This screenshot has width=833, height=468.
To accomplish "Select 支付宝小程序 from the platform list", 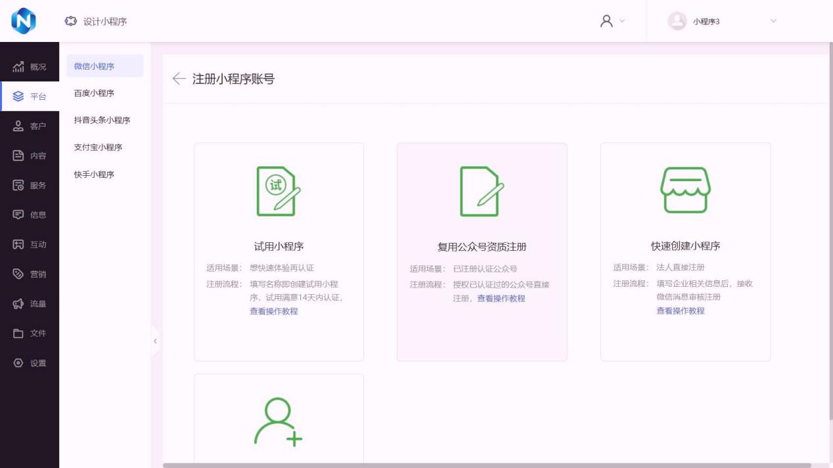I will point(98,147).
